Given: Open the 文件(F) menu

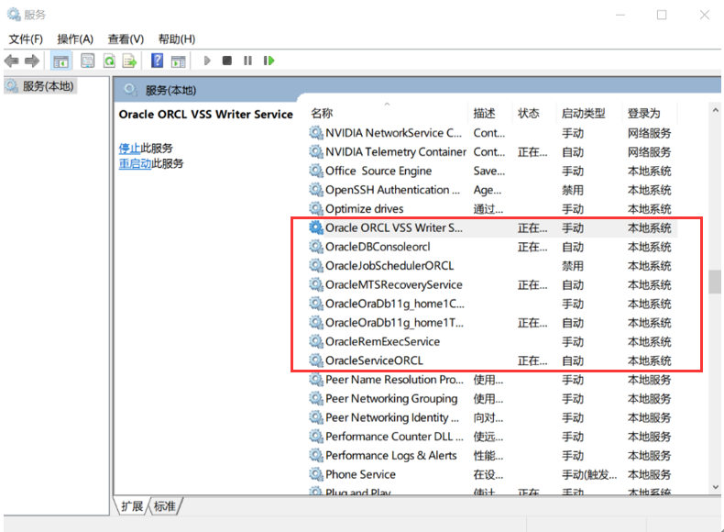Looking at the screenshot, I should point(26,39).
